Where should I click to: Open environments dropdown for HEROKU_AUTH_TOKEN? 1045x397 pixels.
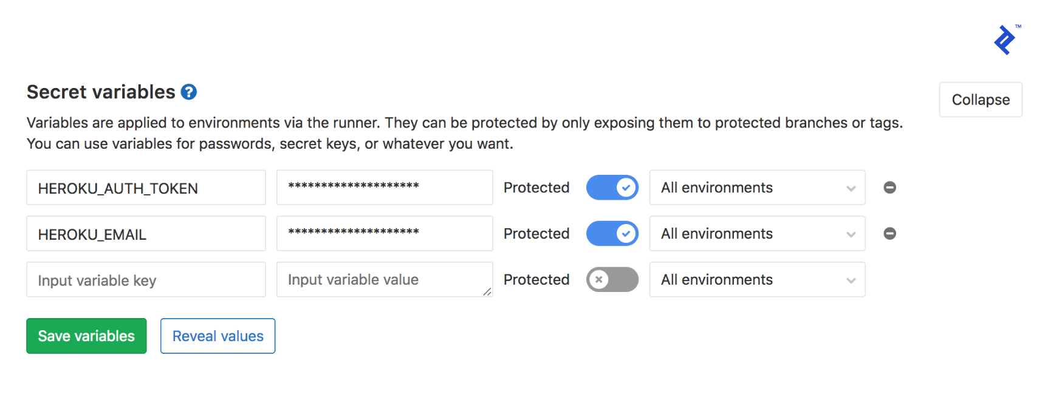tap(756, 188)
